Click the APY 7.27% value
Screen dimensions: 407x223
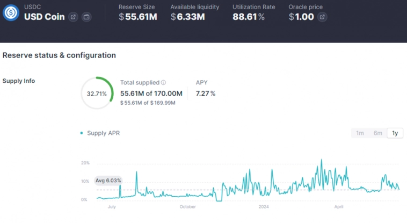(x=206, y=93)
